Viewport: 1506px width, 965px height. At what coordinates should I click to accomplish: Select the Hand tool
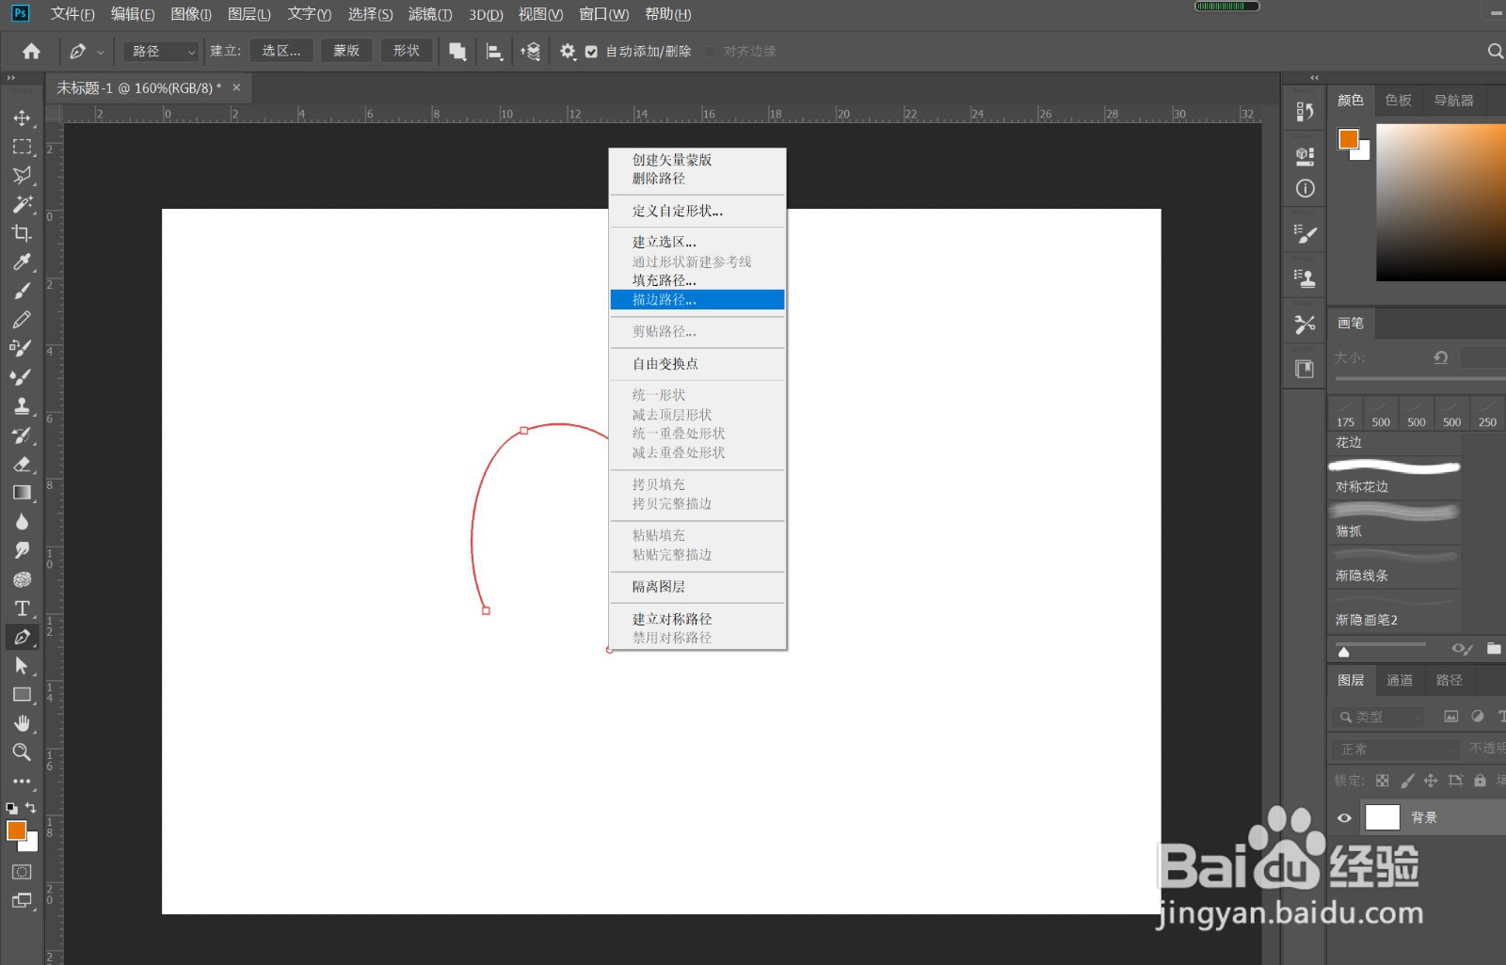tap(22, 723)
